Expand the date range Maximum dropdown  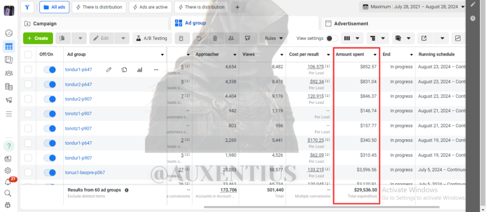pyautogui.click(x=413, y=7)
